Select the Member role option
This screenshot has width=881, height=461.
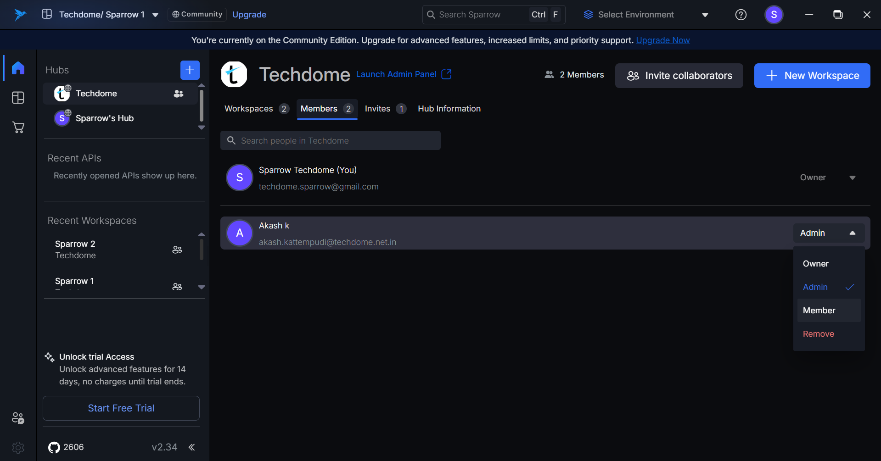click(x=819, y=311)
